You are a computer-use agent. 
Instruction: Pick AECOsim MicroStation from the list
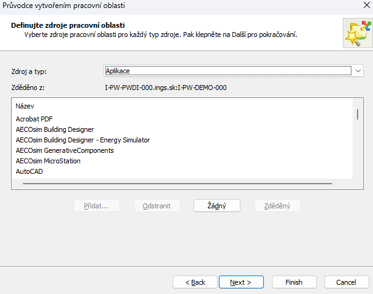(x=48, y=161)
